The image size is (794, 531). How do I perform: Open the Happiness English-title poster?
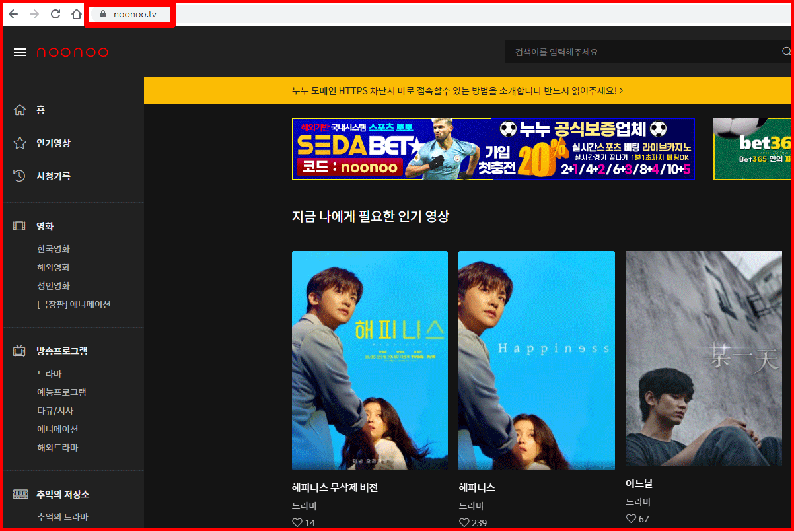(x=536, y=361)
